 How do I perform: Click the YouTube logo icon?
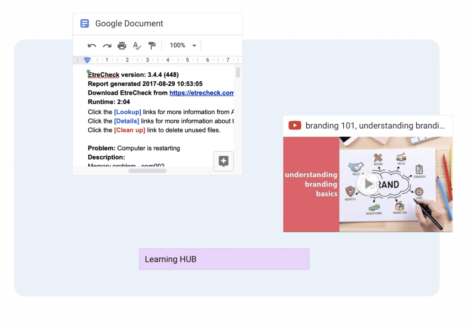coord(295,126)
